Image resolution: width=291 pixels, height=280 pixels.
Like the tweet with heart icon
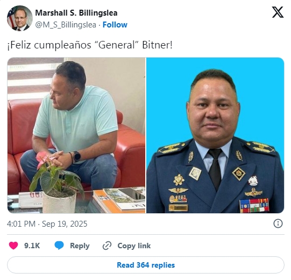(13, 246)
